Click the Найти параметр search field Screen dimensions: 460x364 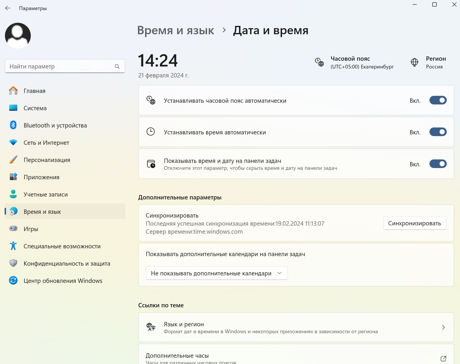tap(60, 66)
